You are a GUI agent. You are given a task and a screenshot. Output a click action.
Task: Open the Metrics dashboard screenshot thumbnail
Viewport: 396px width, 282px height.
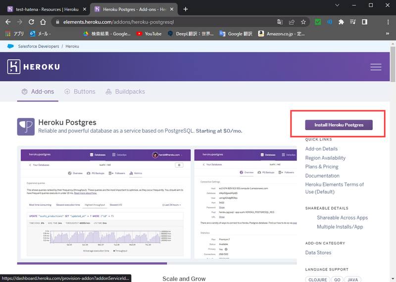(x=105, y=204)
